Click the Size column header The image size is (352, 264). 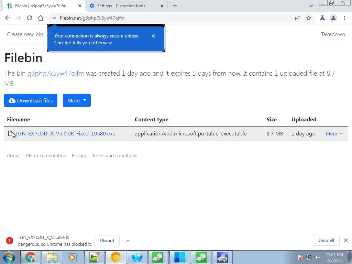(x=272, y=119)
